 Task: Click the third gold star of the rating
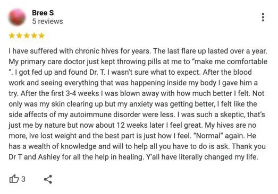(27, 36)
